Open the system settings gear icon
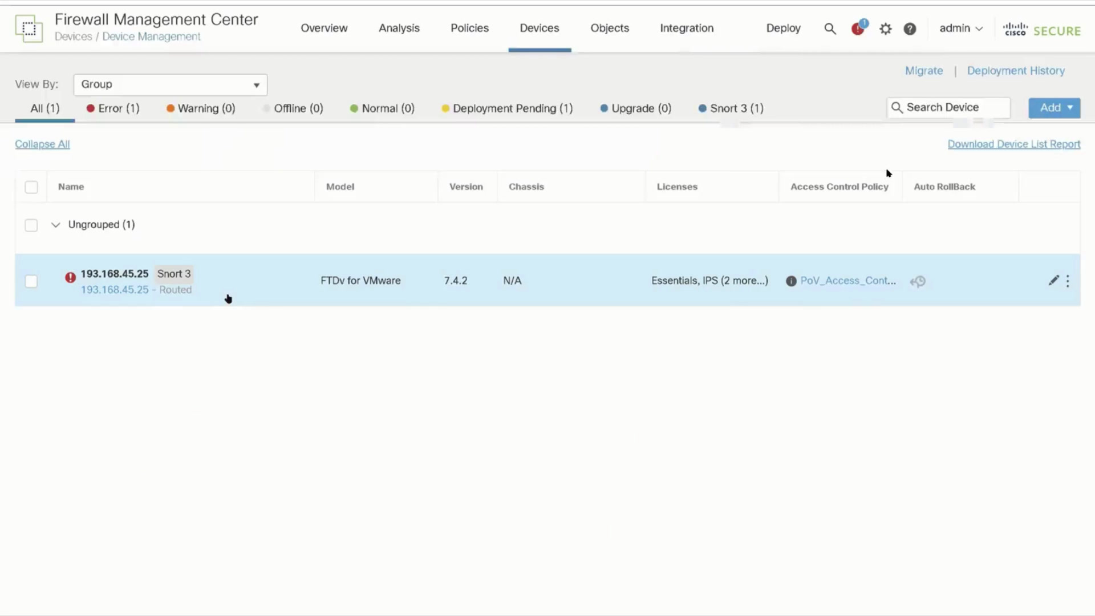 tap(885, 29)
